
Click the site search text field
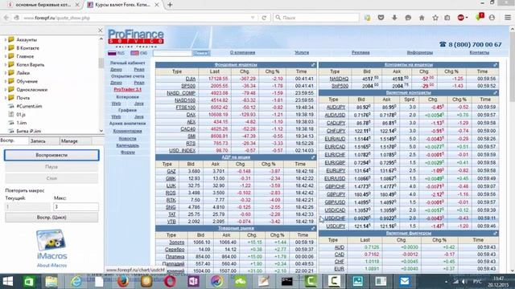(x=172, y=53)
